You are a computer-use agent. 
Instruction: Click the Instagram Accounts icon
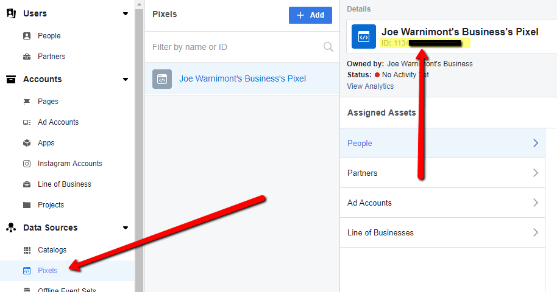click(x=27, y=164)
